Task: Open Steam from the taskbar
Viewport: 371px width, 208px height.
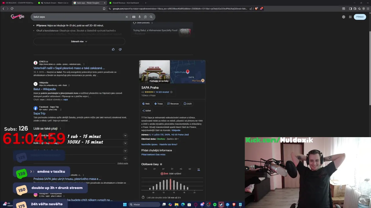Action: pyautogui.click(x=221, y=205)
